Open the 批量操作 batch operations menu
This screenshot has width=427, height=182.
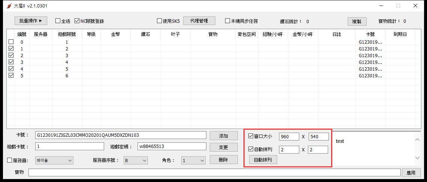[33, 21]
